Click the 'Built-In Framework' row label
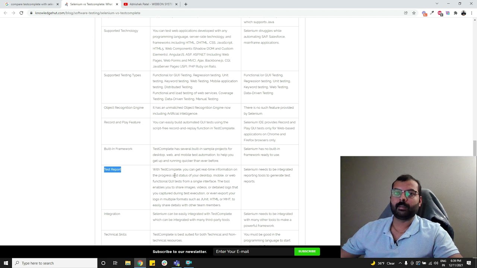 click(x=118, y=149)
